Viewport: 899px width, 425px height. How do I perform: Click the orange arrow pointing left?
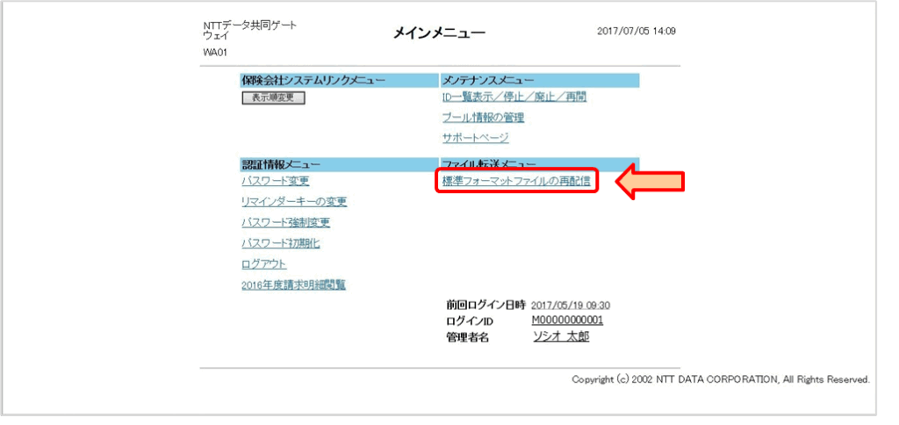pos(651,183)
